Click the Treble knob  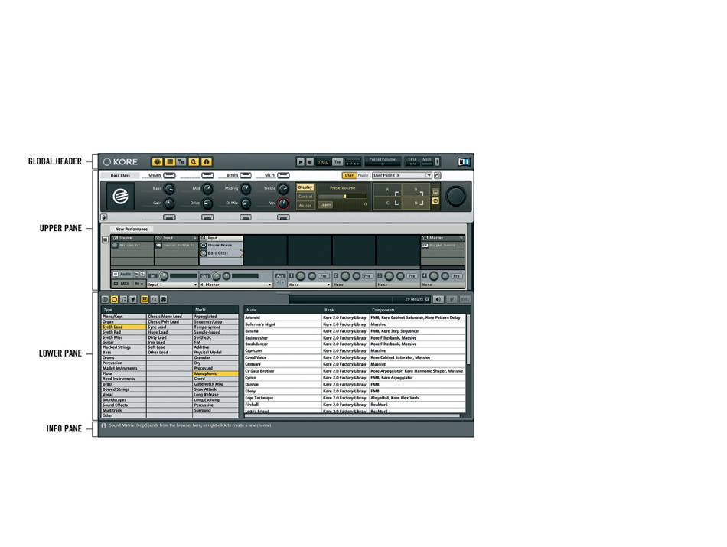(x=283, y=189)
